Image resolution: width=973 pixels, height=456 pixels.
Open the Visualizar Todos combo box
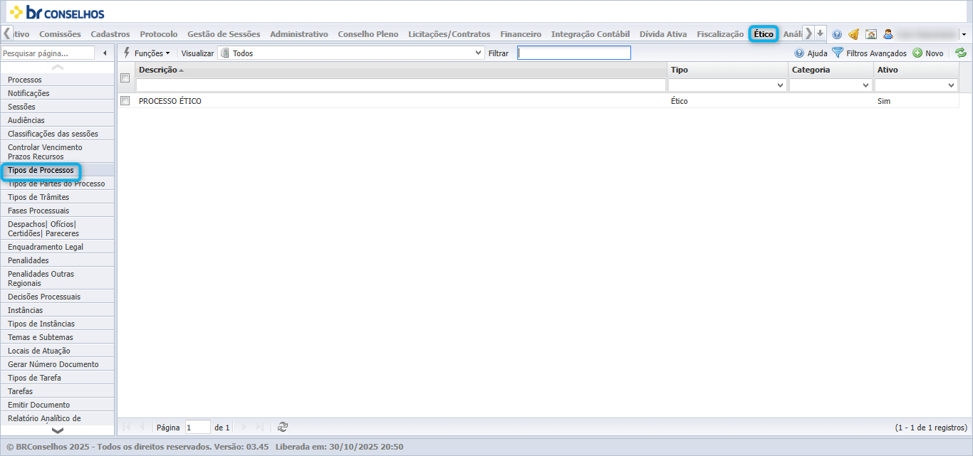pyautogui.click(x=350, y=53)
